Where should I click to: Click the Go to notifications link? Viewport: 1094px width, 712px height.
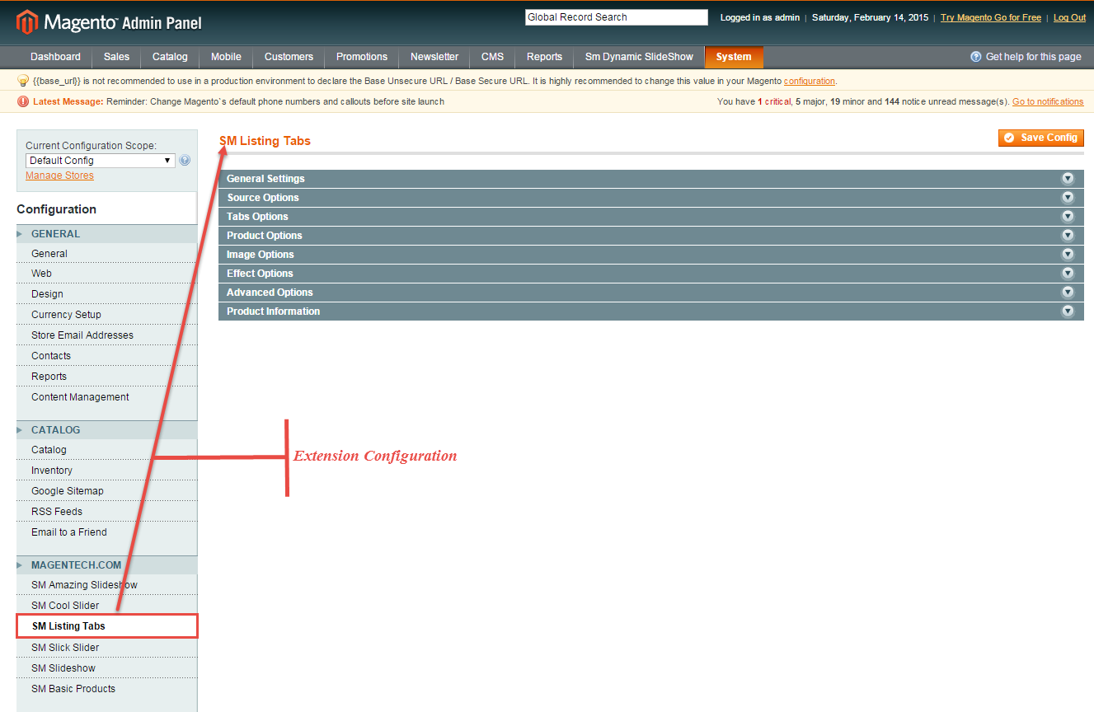[x=1048, y=101]
